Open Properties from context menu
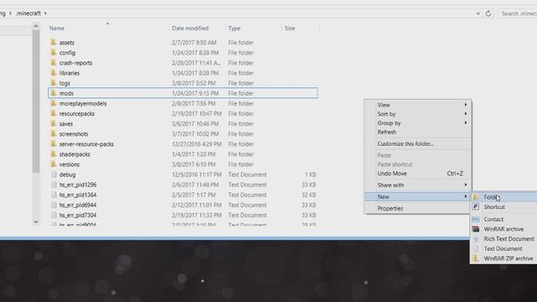This screenshot has width=537, height=302. point(418,208)
